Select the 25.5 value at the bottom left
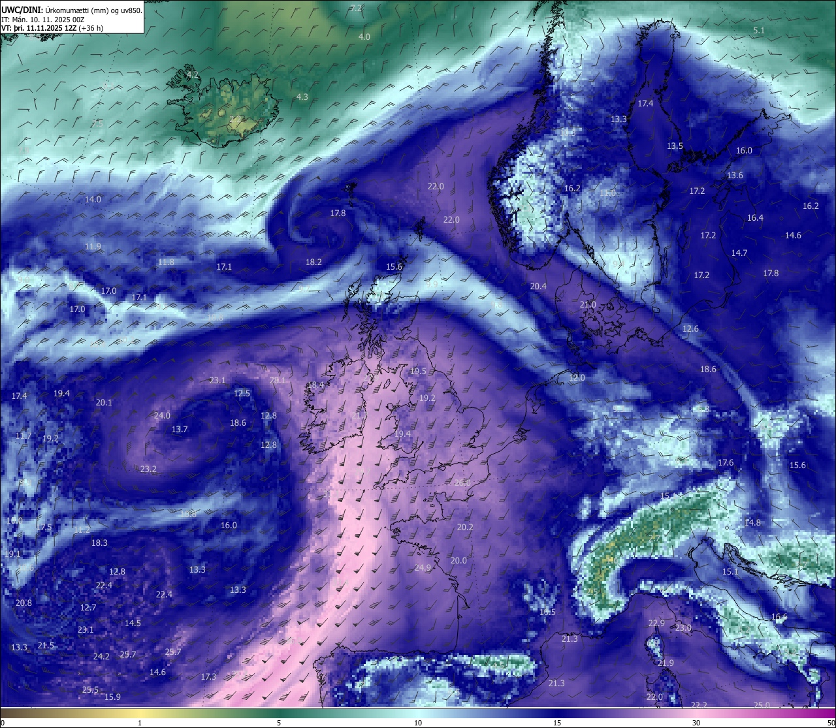The image size is (836, 728). [90, 690]
